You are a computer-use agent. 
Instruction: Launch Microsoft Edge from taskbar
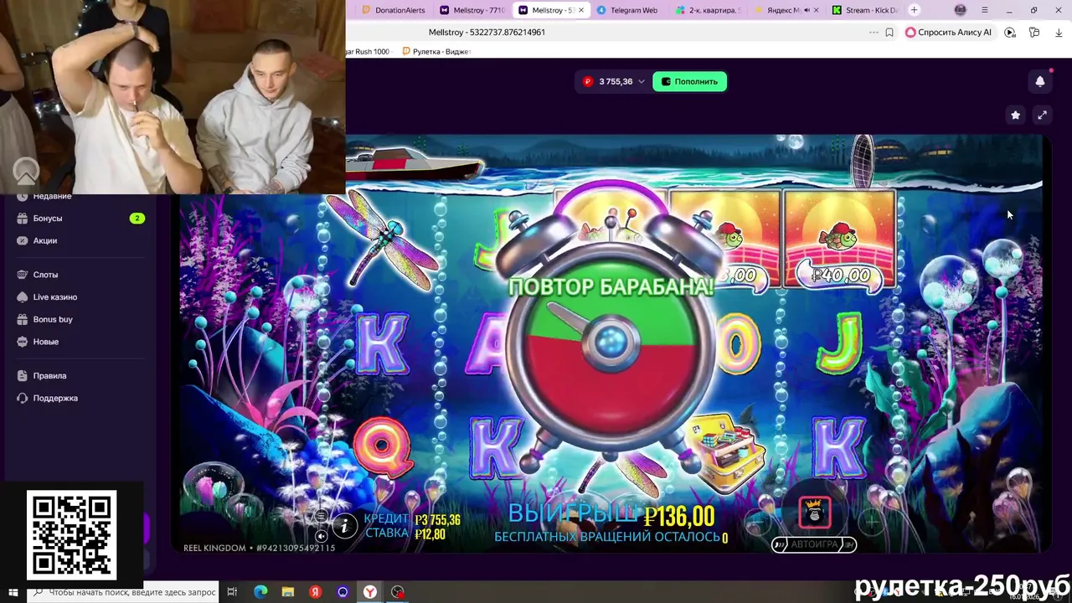click(x=260, y=592)
